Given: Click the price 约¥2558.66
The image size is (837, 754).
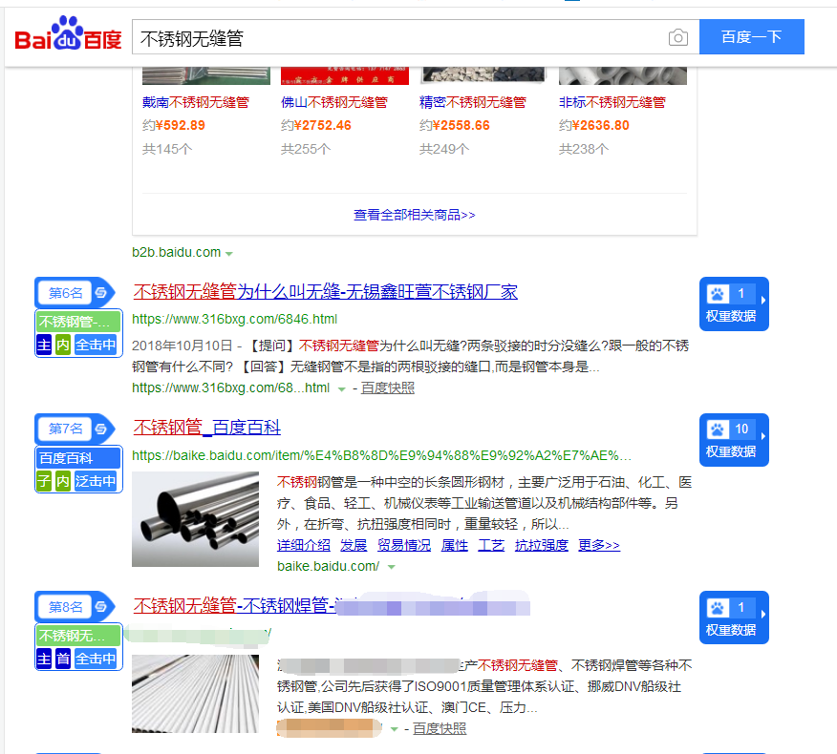Looking at the screenshot, I should 454,125.
